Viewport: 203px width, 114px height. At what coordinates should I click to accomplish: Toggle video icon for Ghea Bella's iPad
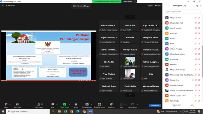tap(199, 23)
